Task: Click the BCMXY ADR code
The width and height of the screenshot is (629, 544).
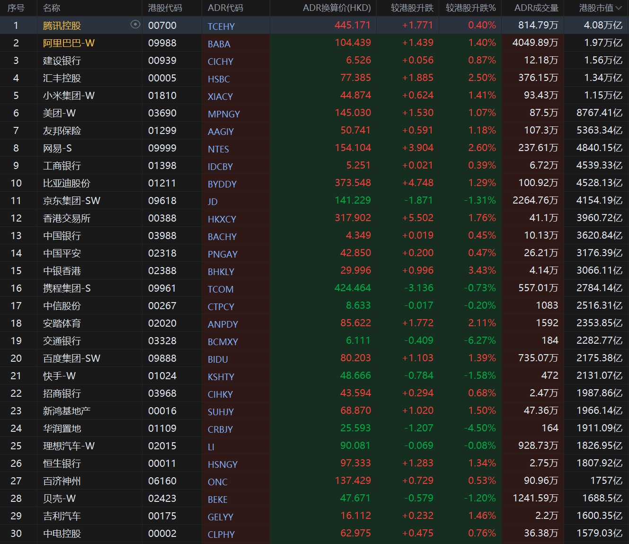Action: click(223, 342)
